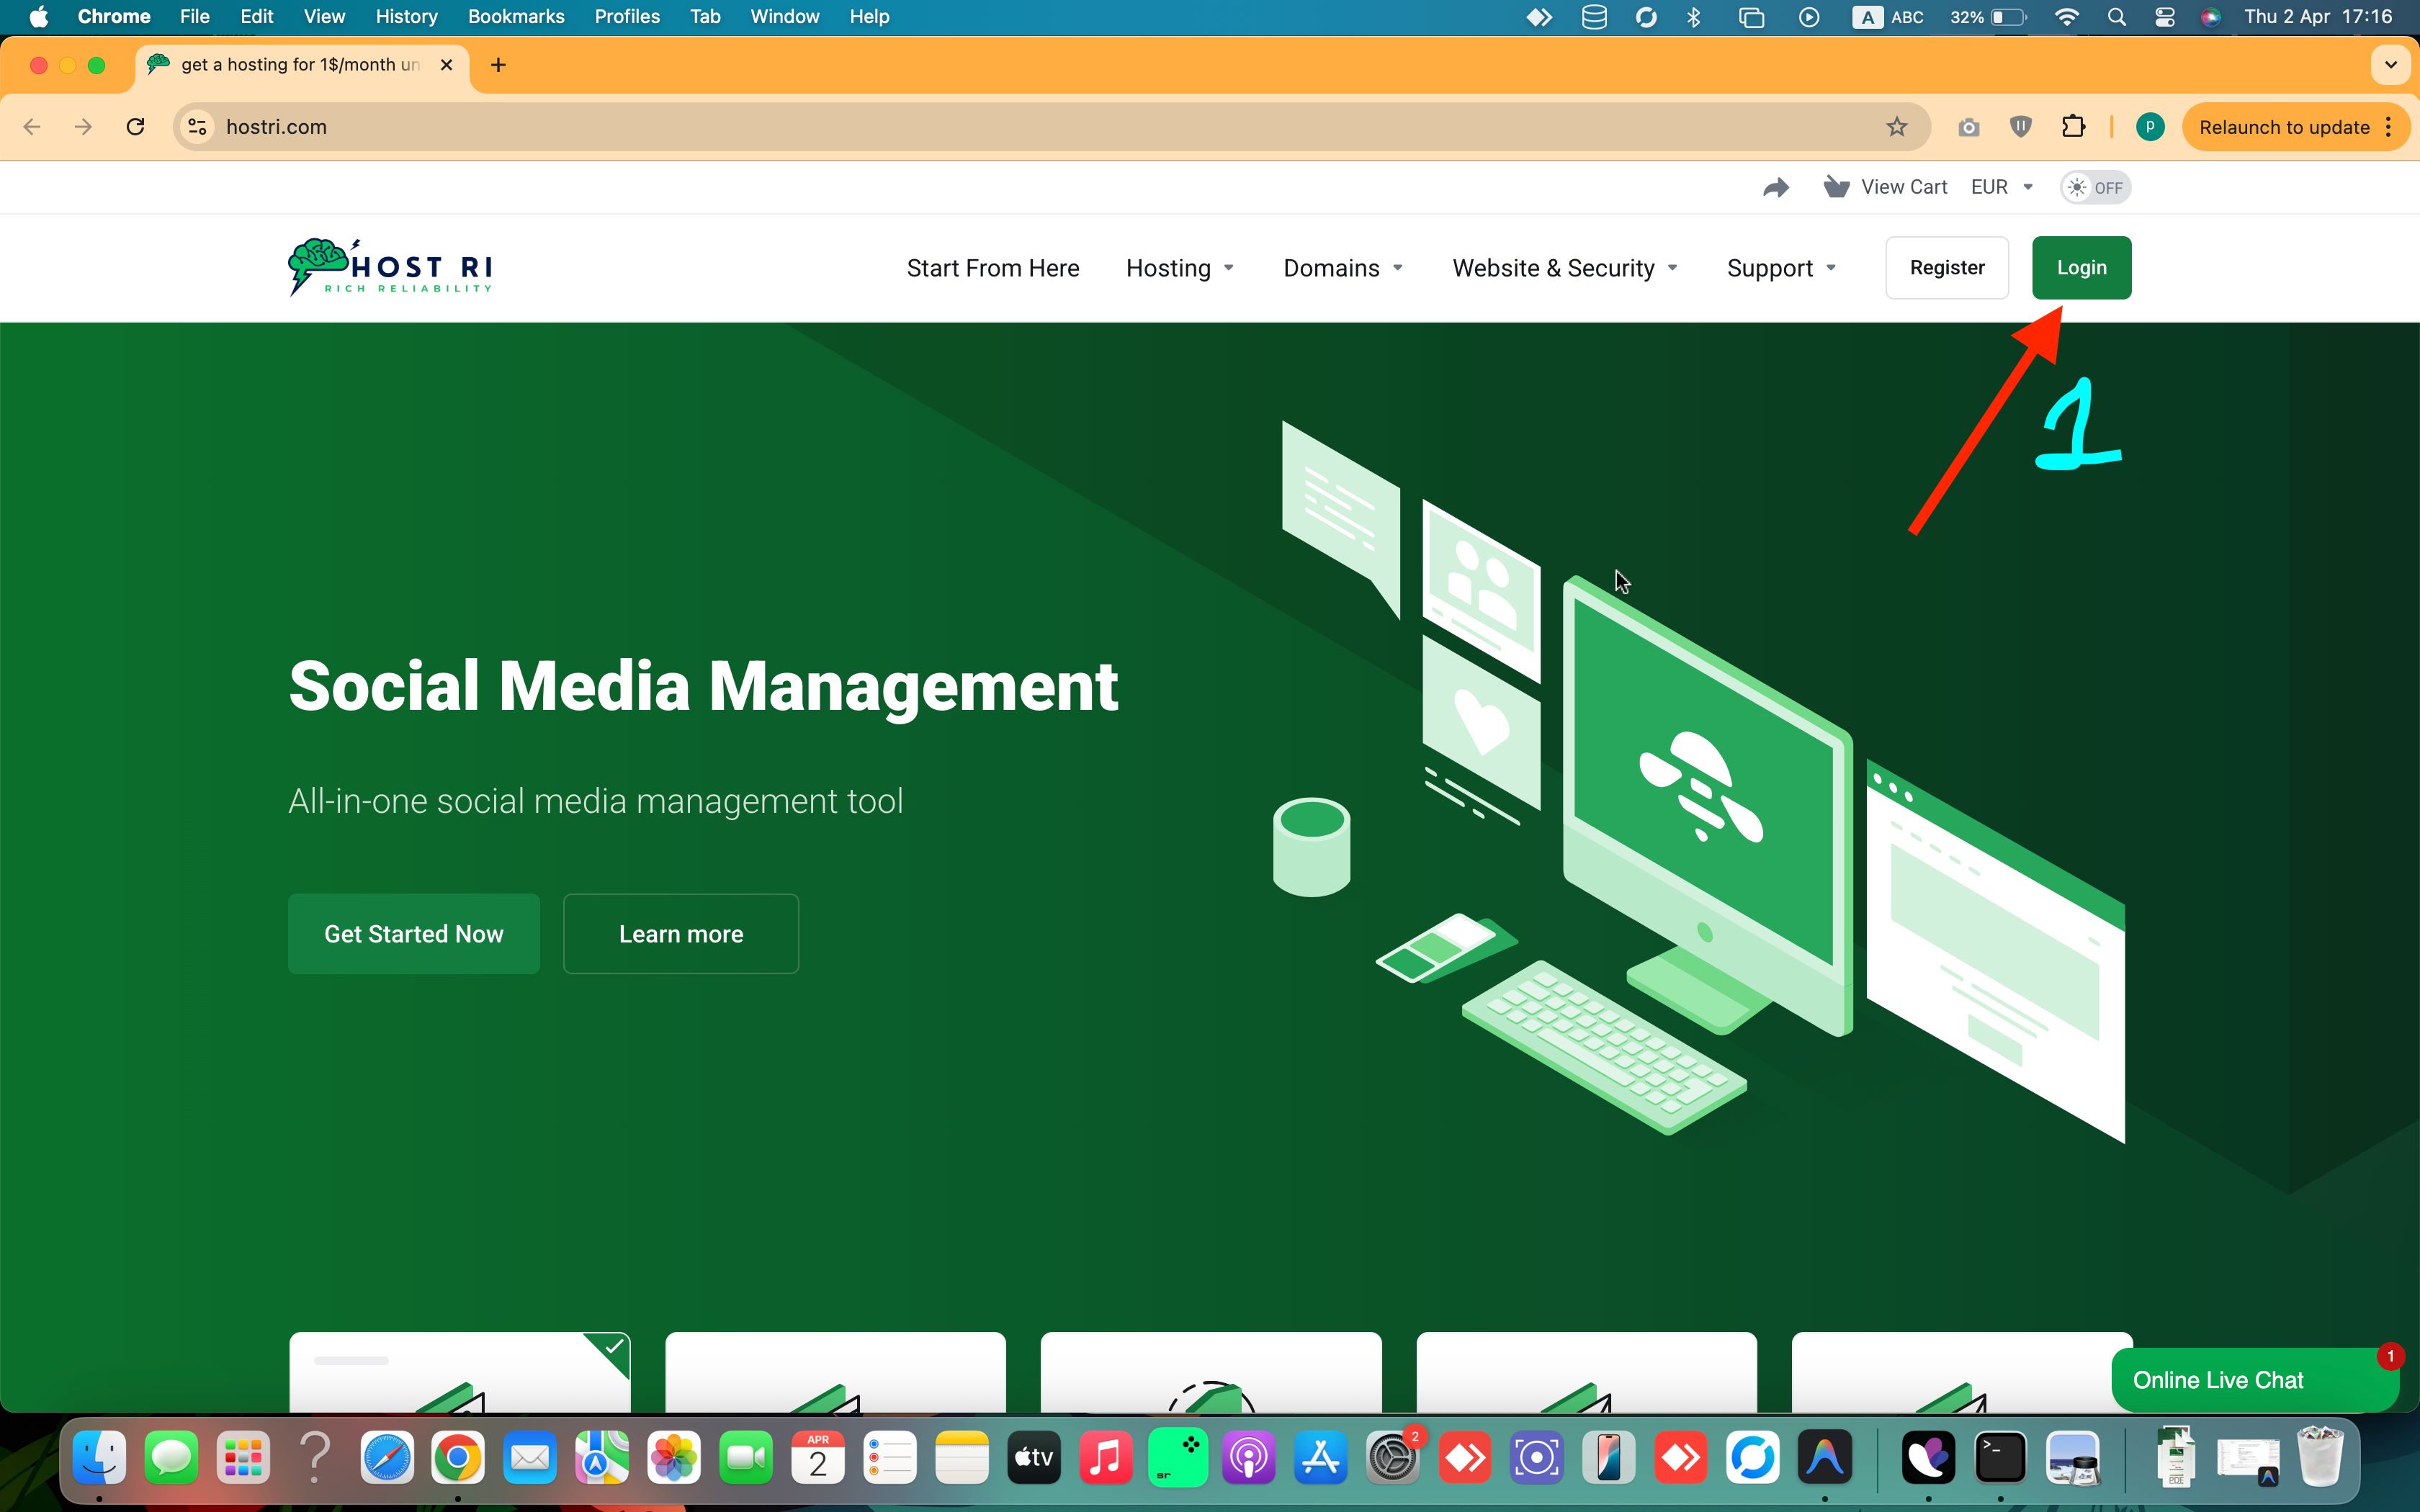This screenshot has height=1512, width=2420.
Task: Open the Chrome extensions puzzle icon
Action: pyautogui.click(x=2073, y=127)
